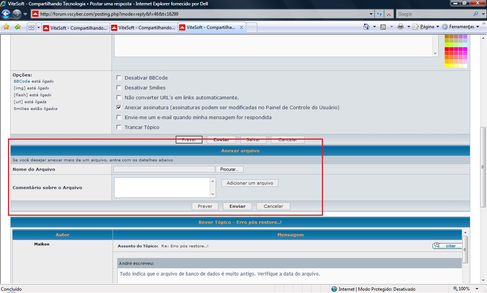The image size is (487, 293).
Task: Refresh the page using the address bar icon
Action: pos(379,14)
